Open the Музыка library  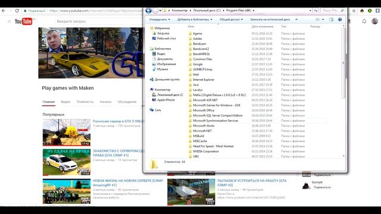[163, 69]
